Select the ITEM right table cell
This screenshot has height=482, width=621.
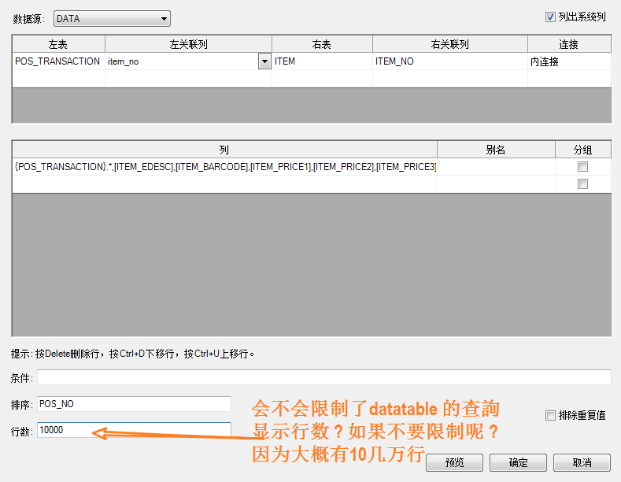322,61
